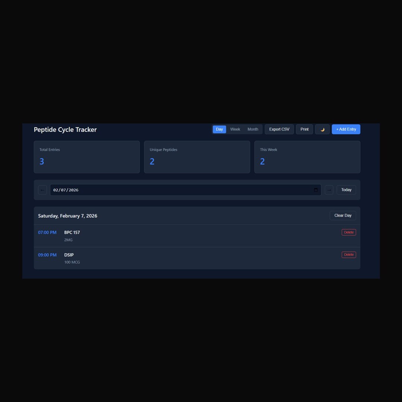
Task: Select the This Week stat card
Action: pyautogui.click(x=307, y=157)
